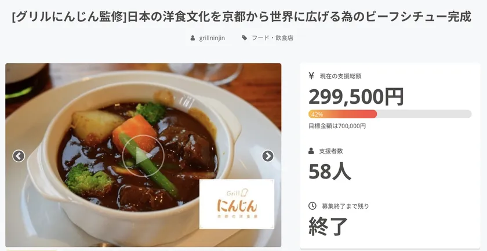
Task: Click the Grill にんじん logo overlay
Action: coord(237,204)
